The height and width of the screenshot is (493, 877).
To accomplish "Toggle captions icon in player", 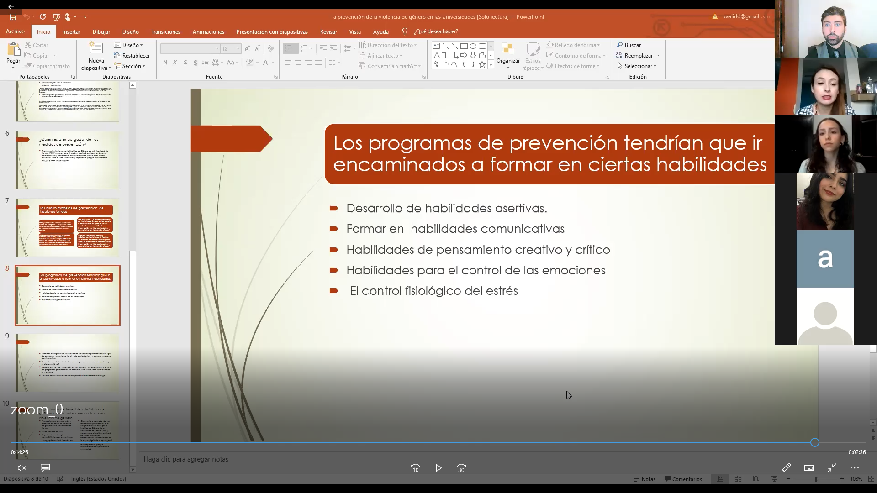I will pos(45,468).
